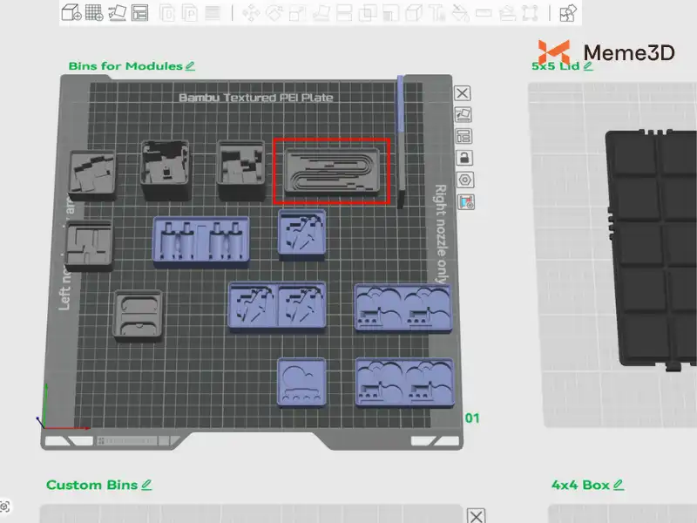The width and height of the screenshot is (697, 523).
Task: Rename the 5x5 Lid plate
Action: point(589,66)
